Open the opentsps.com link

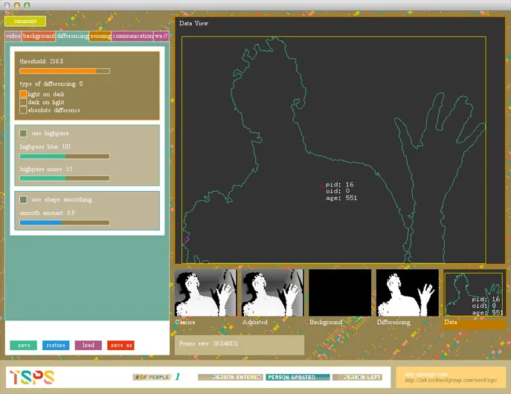[426, 374]
